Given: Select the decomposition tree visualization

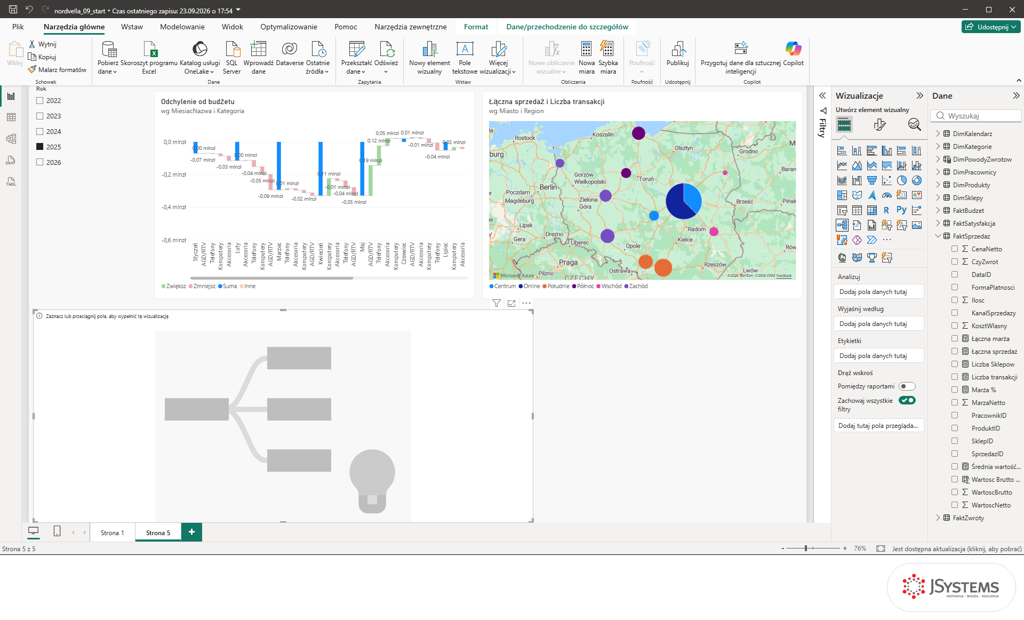Looking at the screenshot, I should tap(842, 225).
